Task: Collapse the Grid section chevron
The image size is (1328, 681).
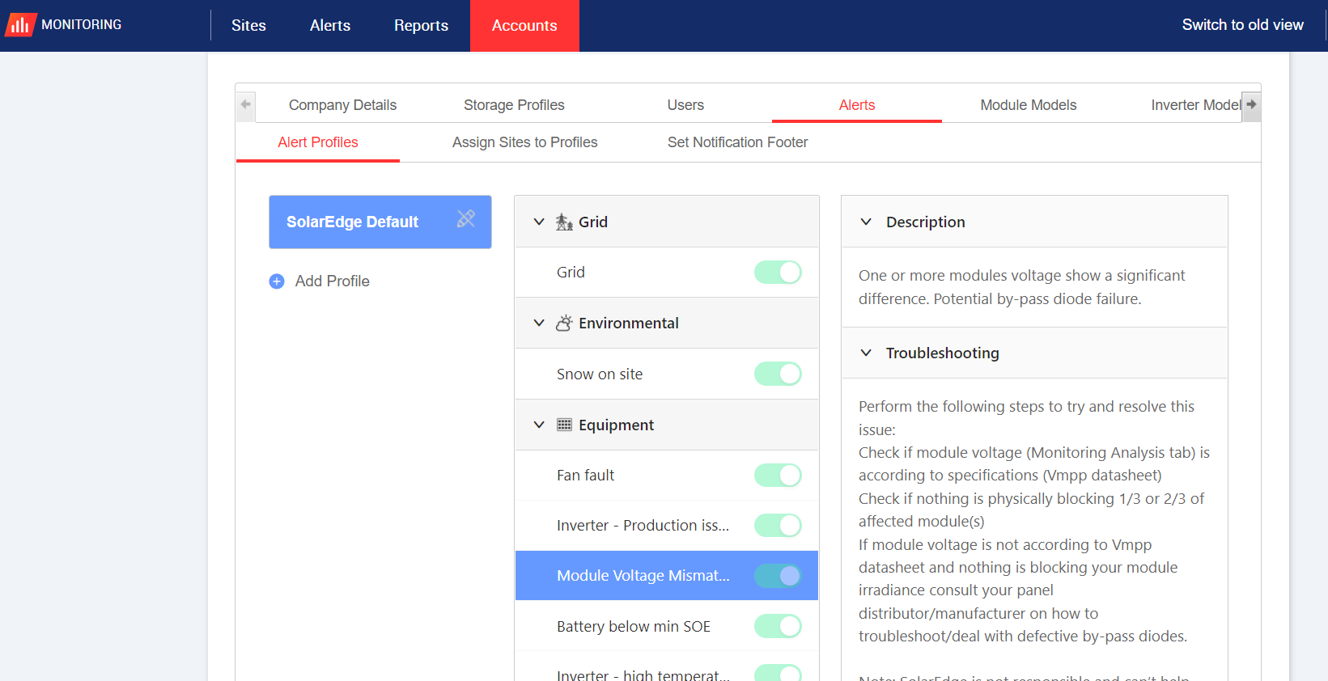Action: [539, 222]
